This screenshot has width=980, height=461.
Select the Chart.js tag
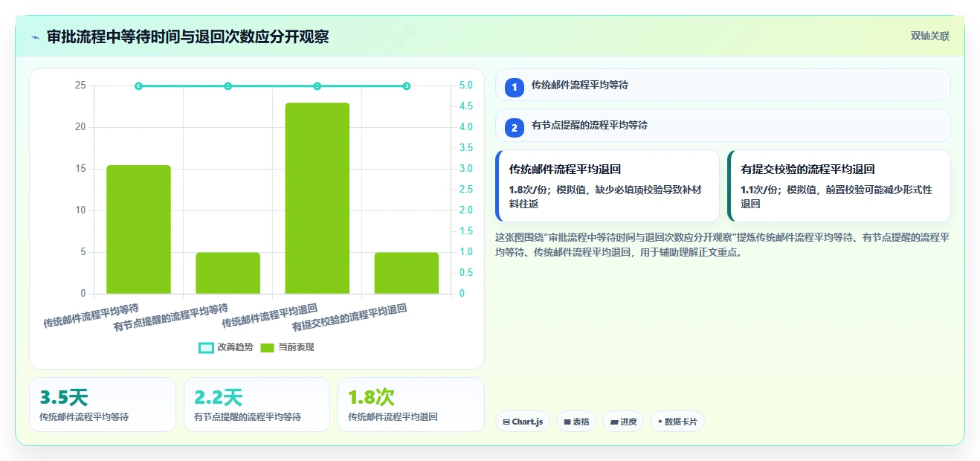click(523, 422)
